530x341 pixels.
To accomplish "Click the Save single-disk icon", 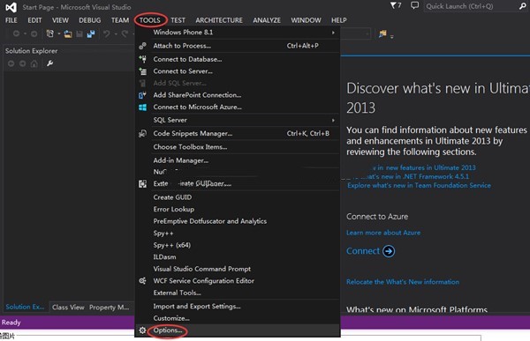I will (x=79, y=33).
